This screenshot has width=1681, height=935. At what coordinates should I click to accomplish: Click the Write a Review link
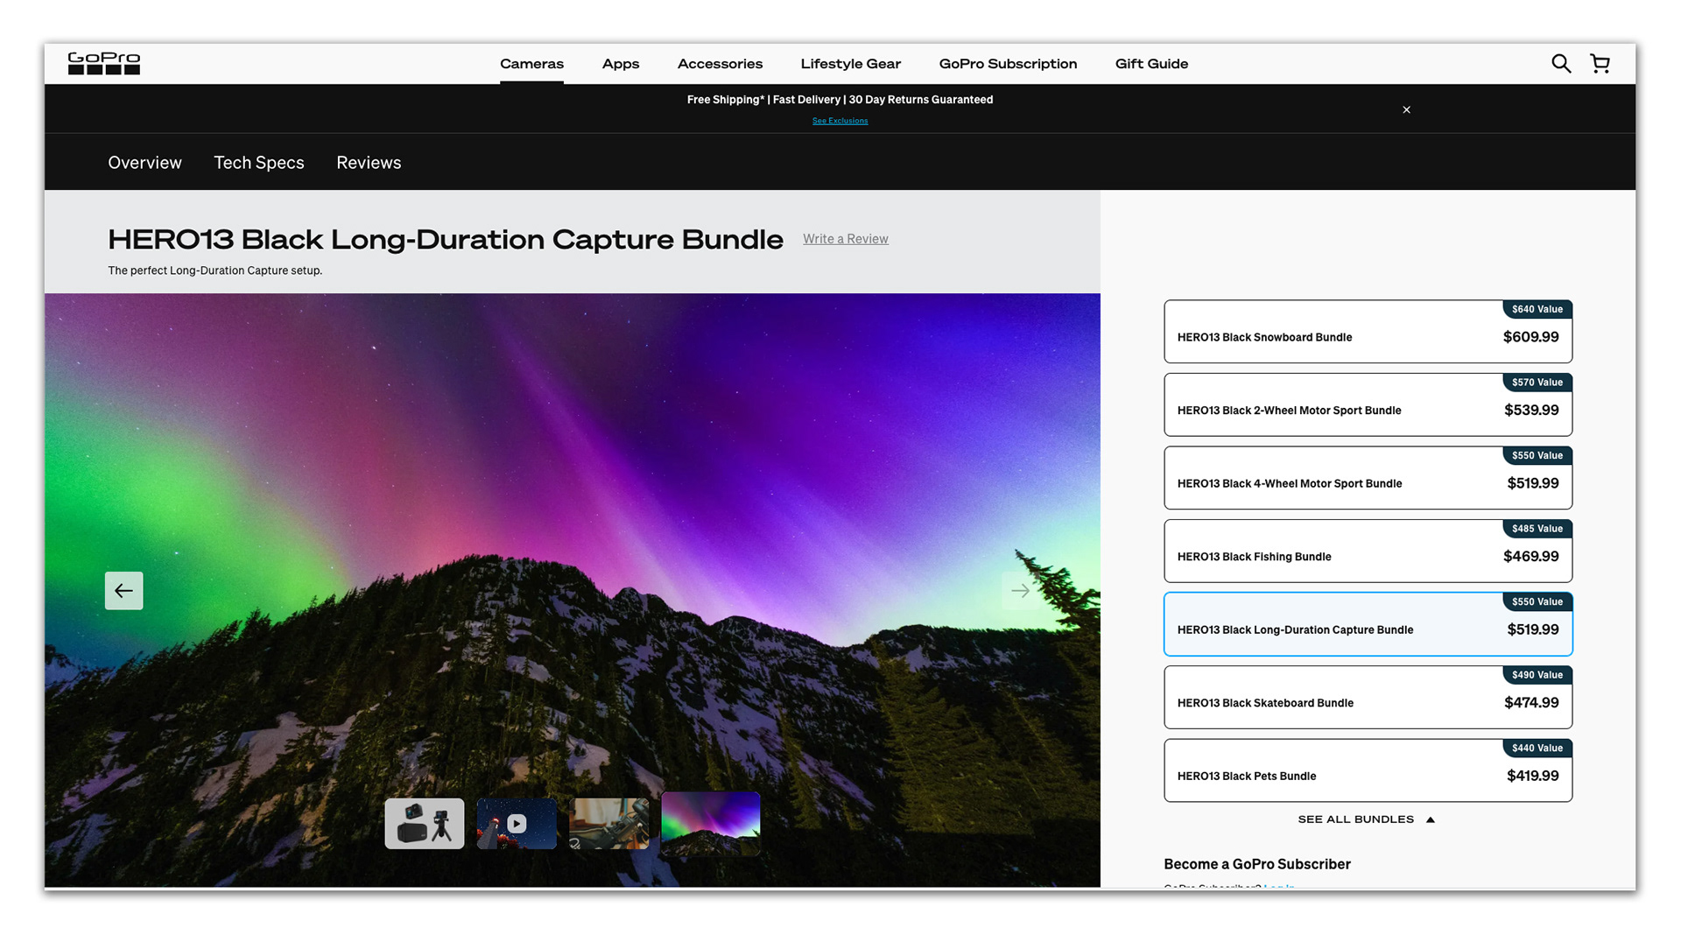tap(845, 239)
